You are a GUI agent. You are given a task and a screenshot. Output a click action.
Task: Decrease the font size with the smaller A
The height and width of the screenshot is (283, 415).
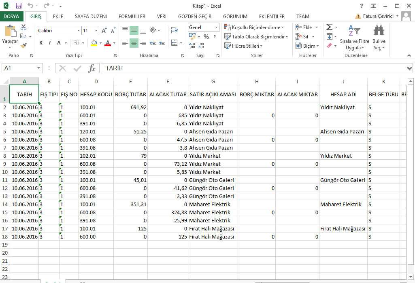point(113,30)
